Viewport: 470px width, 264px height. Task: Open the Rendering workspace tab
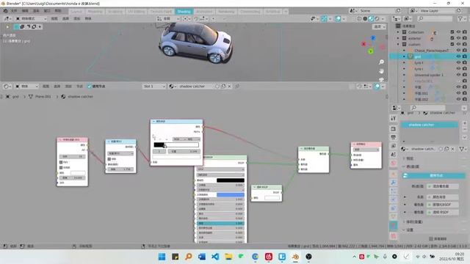pyautogui.click(x=226, y=12)
